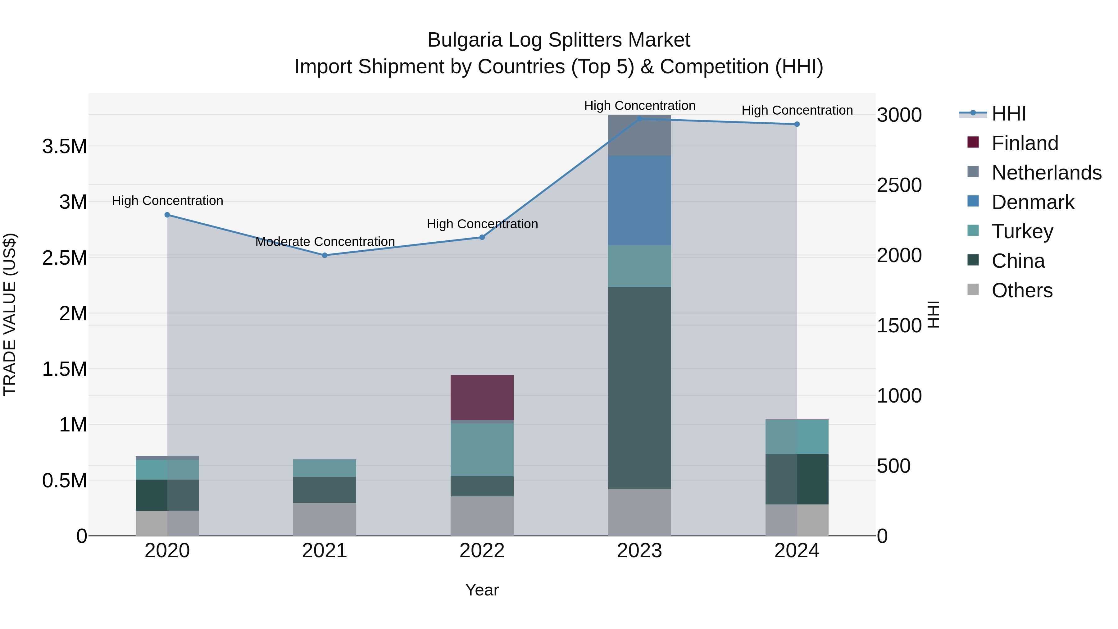Image resolution: width=1118 pixels, height=629 pixels.
Task: Click the 'Moderate Concentration' annotation
Action: point(325,241)
